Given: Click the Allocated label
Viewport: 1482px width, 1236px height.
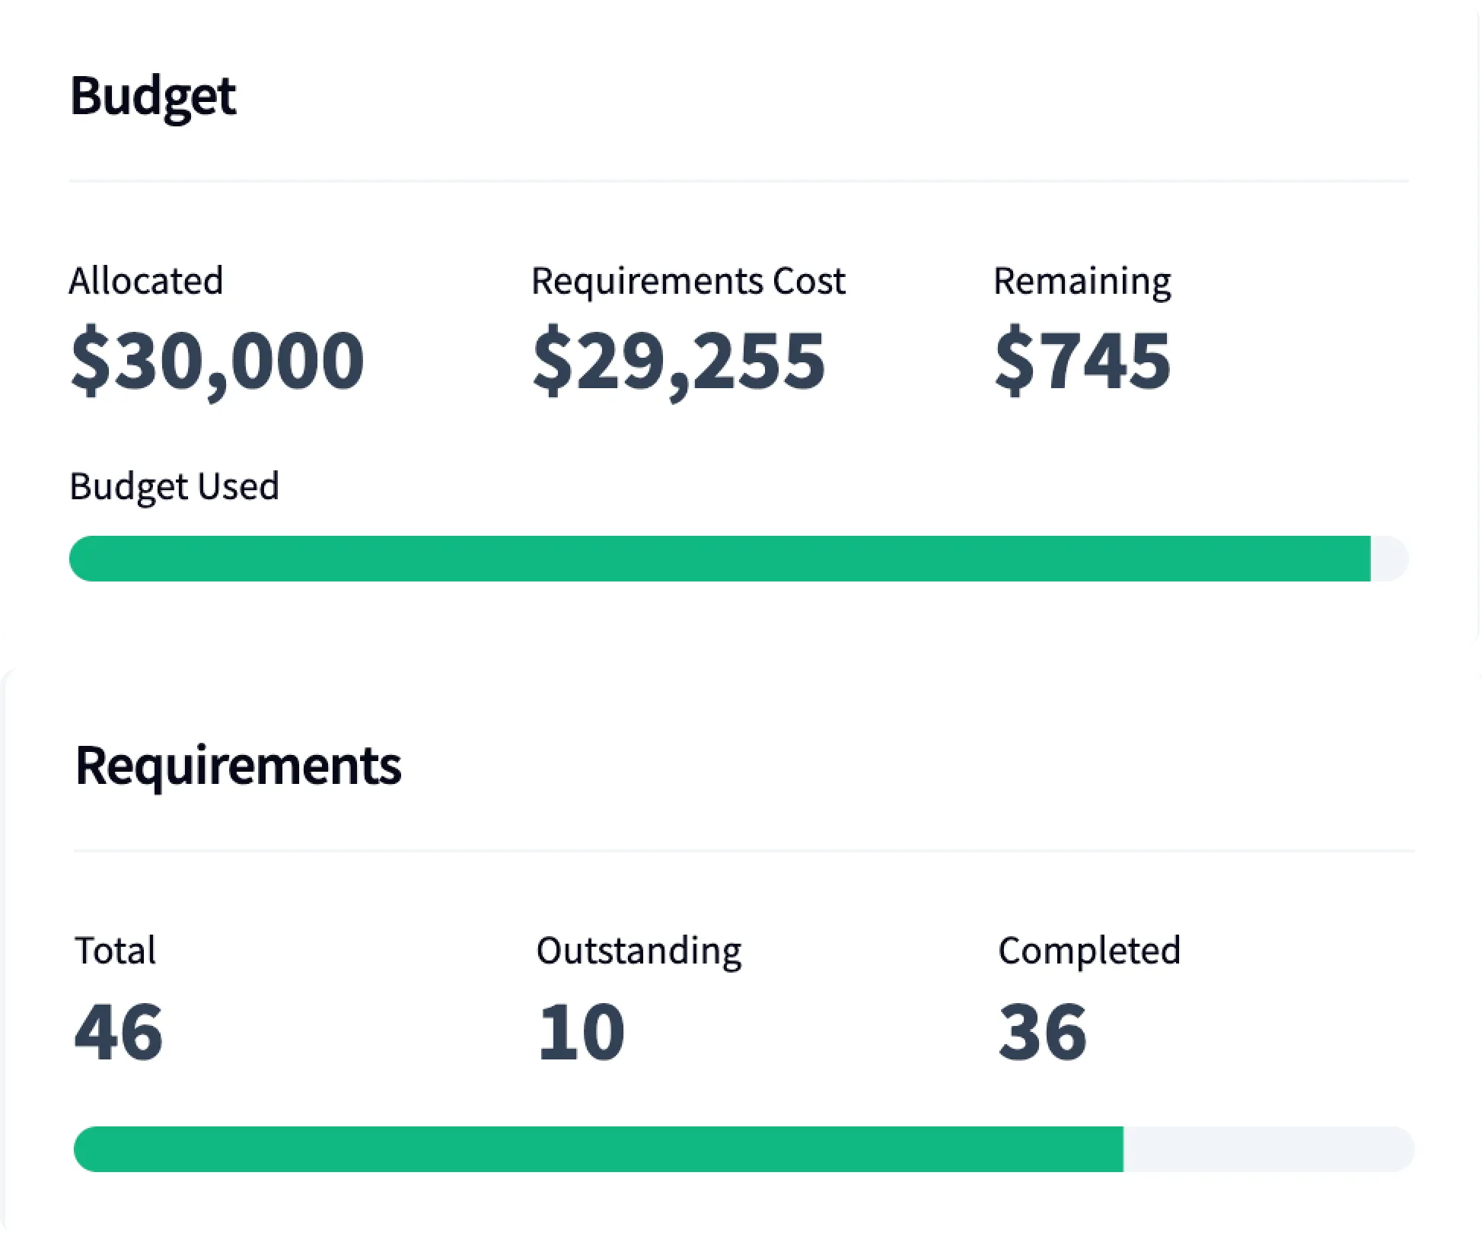Looking at the screenshot, I should 145,280.
